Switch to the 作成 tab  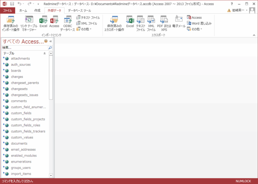tap(37, 11)
